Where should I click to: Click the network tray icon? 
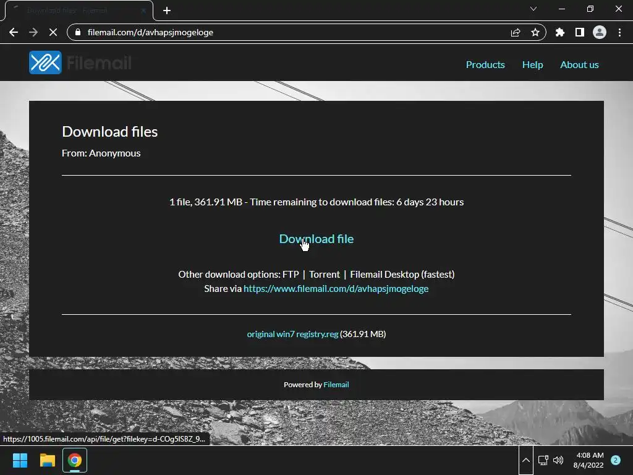pos(543,460)
